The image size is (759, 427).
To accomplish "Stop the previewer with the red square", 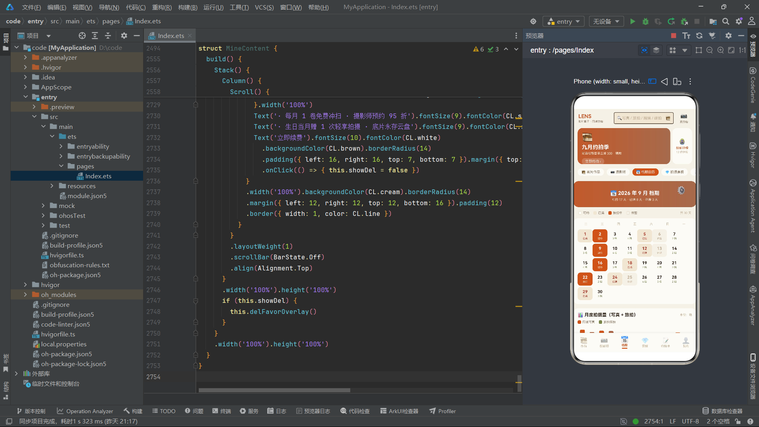I will point(674,36).
